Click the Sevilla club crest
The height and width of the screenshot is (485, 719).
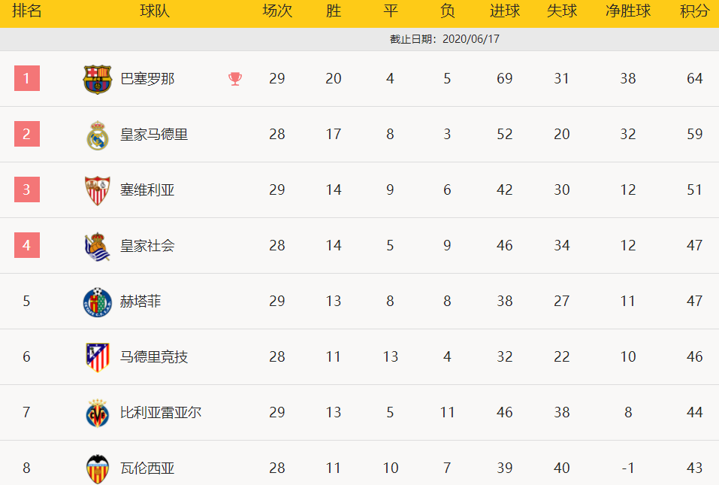[98, 190]
